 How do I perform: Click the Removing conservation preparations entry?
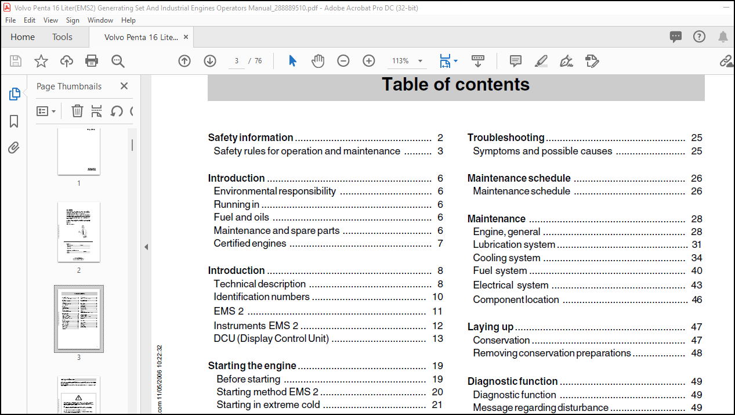point(587,353)
